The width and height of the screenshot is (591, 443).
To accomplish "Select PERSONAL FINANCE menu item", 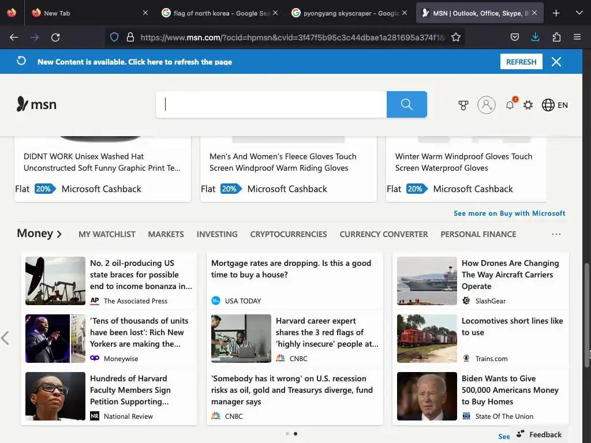I will (x=478, y=234).
